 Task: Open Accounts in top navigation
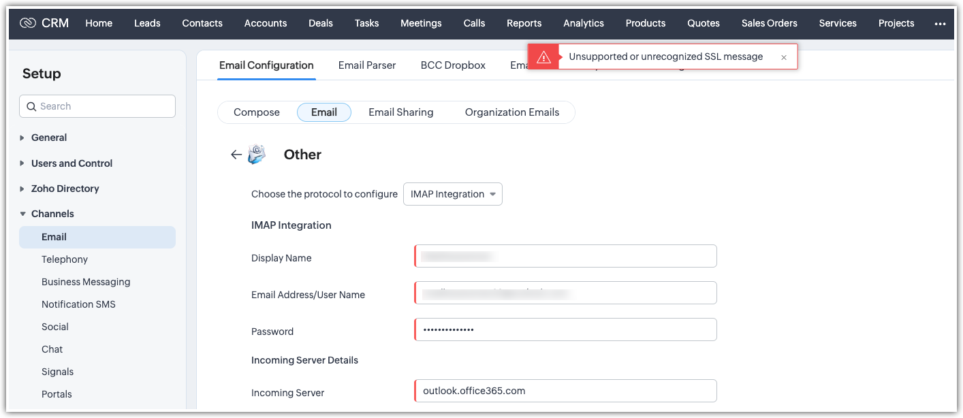266,23
